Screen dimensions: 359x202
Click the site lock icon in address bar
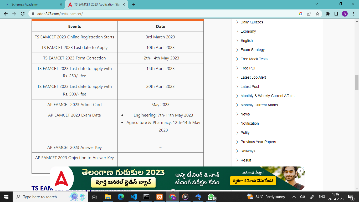pos(33,14)
